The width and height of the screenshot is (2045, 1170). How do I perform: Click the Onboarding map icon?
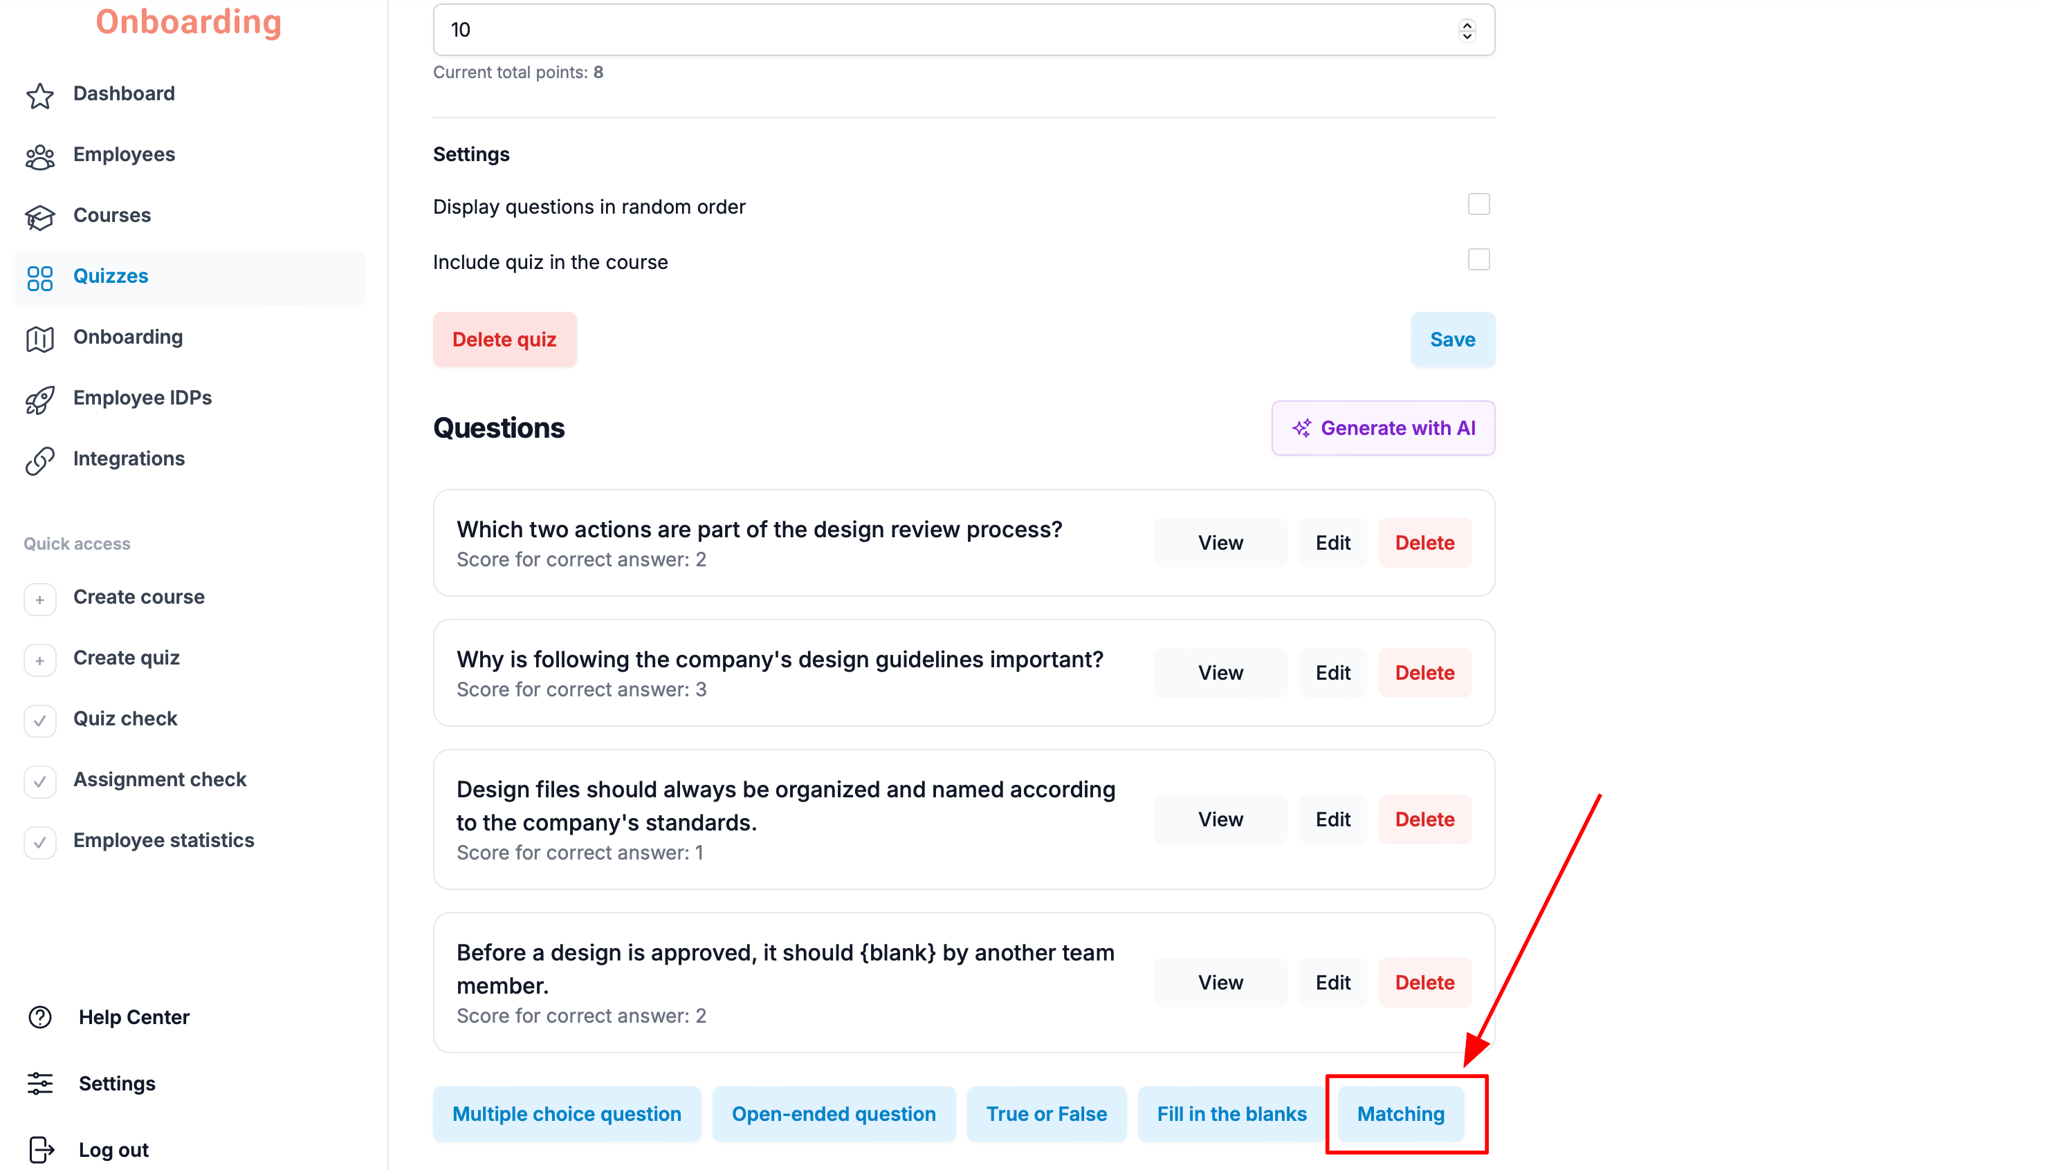coord(39,338)
